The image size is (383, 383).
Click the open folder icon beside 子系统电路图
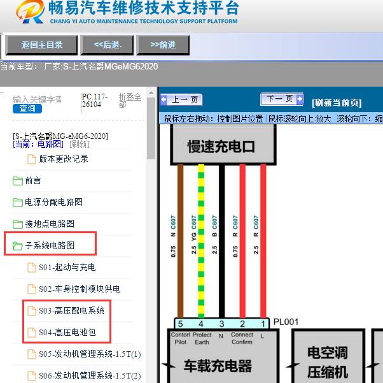tap(18, 246)
